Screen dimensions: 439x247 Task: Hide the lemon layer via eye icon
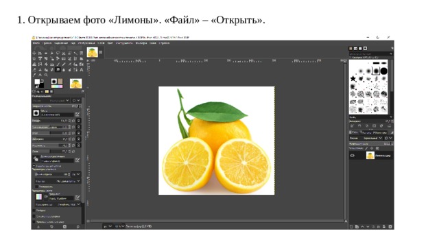(352, 156)
